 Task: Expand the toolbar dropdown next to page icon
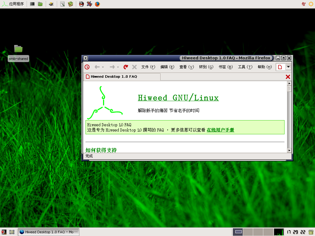(288, 67)
